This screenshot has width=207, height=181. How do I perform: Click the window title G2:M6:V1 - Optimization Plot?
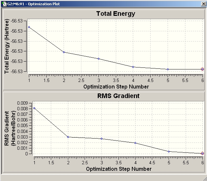pos(33,4)
